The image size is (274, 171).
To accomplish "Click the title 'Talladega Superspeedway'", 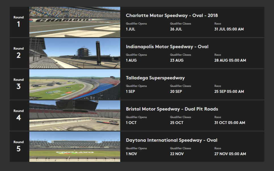I will [155, 78].
